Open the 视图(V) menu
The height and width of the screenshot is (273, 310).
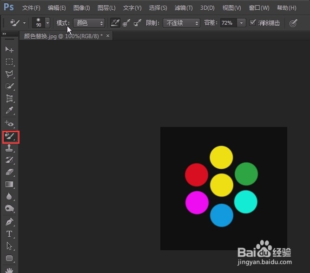point(232,8)
